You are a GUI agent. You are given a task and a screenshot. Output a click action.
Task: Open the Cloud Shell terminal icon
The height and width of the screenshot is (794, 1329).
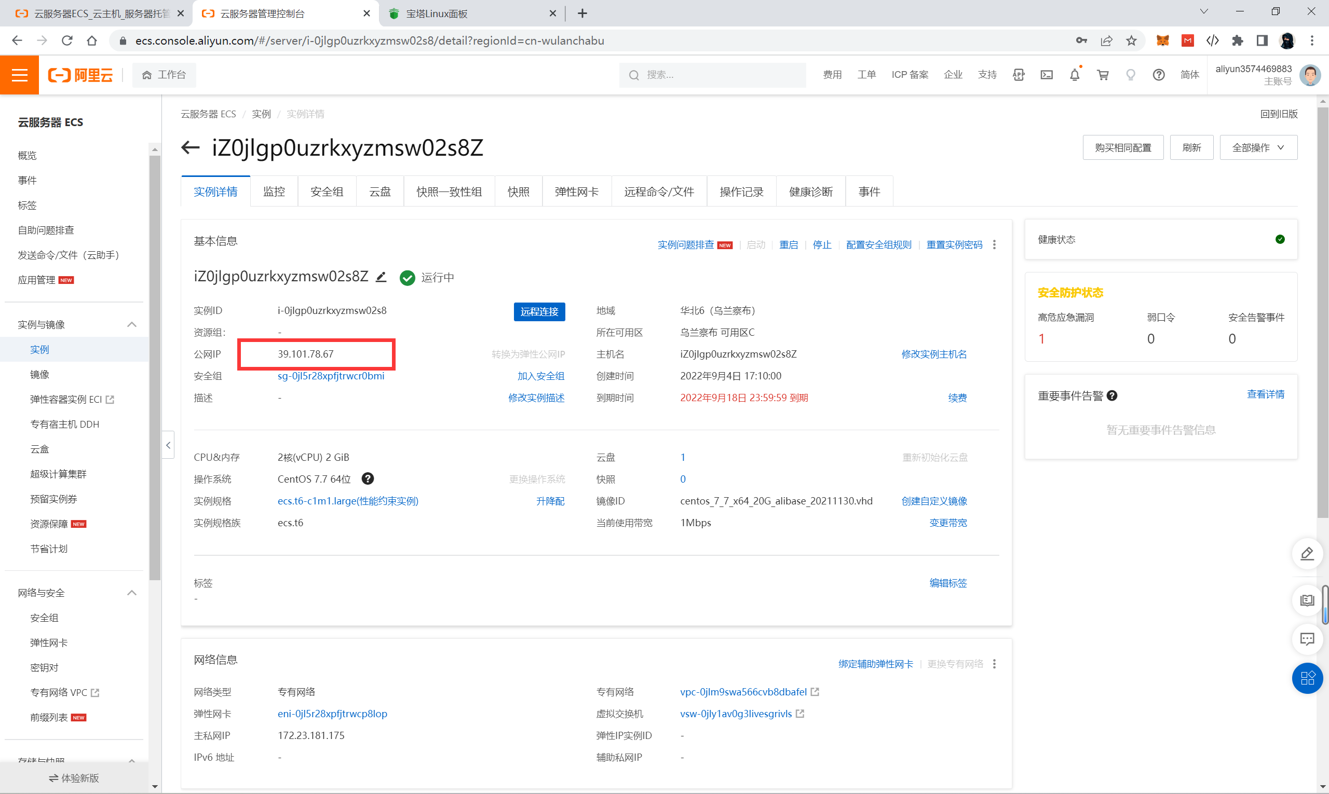(x=1047, y=75)
